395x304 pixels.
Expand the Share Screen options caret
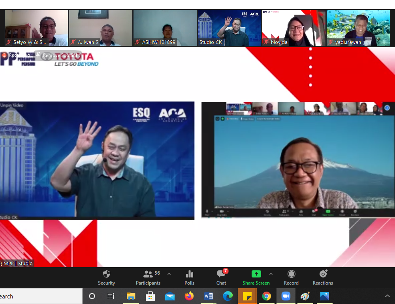[271, 274]
